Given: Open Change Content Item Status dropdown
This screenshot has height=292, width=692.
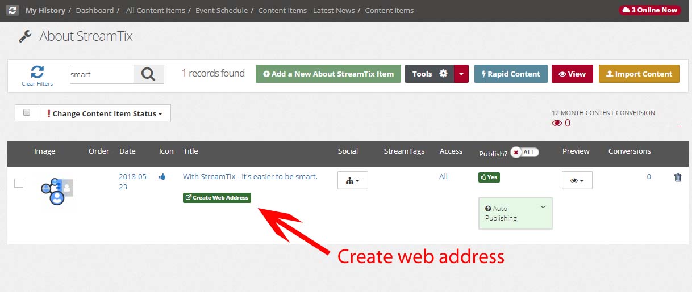Looking at the screenshot, I should click(x=105, y=113).
